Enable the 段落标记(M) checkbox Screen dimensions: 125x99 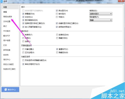[57, 35]
